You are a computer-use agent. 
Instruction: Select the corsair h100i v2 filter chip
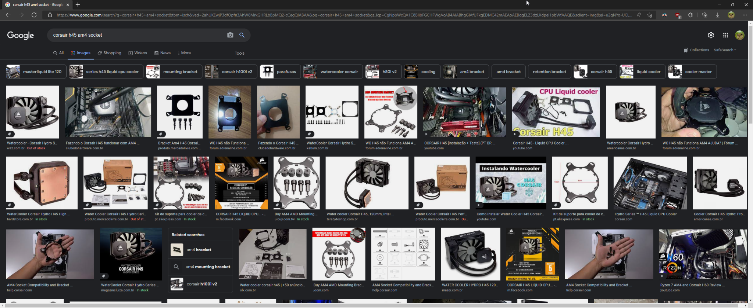tap(231, 71)
